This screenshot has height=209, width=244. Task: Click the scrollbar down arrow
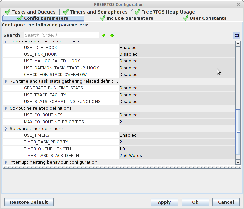click(238, 162)
